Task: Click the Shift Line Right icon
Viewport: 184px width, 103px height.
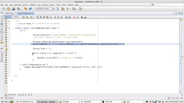Action: (x=70, y=17)
